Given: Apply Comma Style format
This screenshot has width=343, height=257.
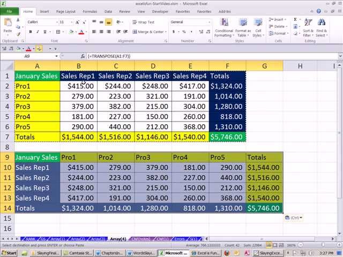Looking at the screenshot, I should coord(192,32).
